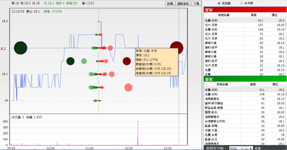
Task: Click the pink bubble on the 18.1 gridline
Action: point(112,74)
